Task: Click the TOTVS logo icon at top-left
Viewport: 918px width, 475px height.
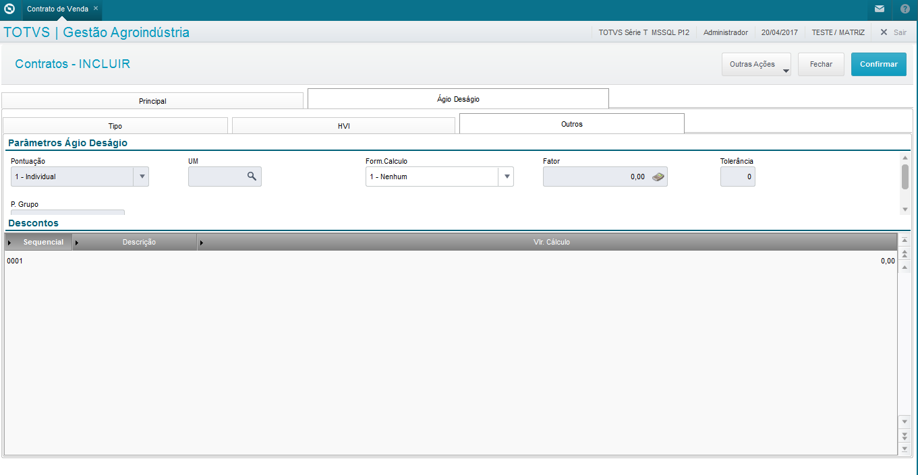Action: 9,9
